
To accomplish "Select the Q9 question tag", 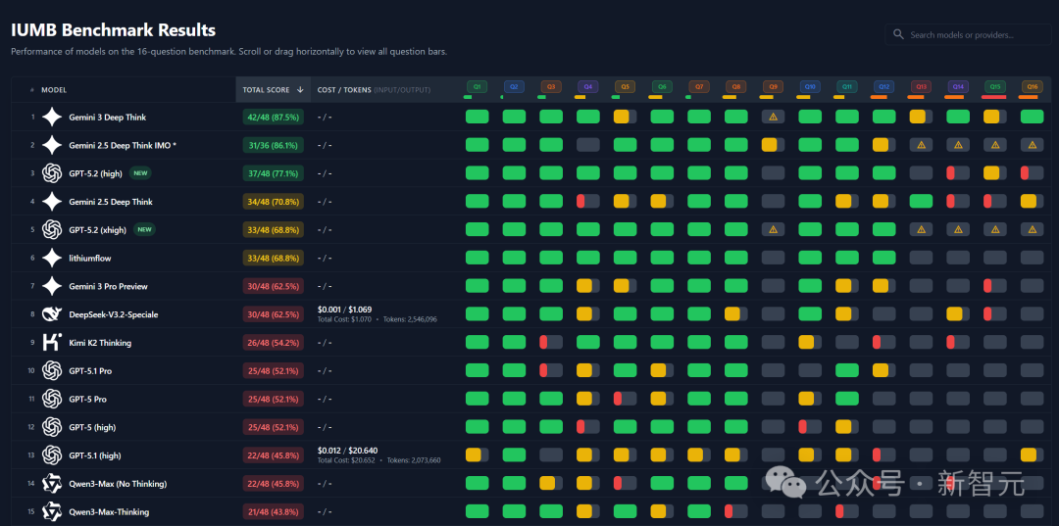I will point(774,87).
